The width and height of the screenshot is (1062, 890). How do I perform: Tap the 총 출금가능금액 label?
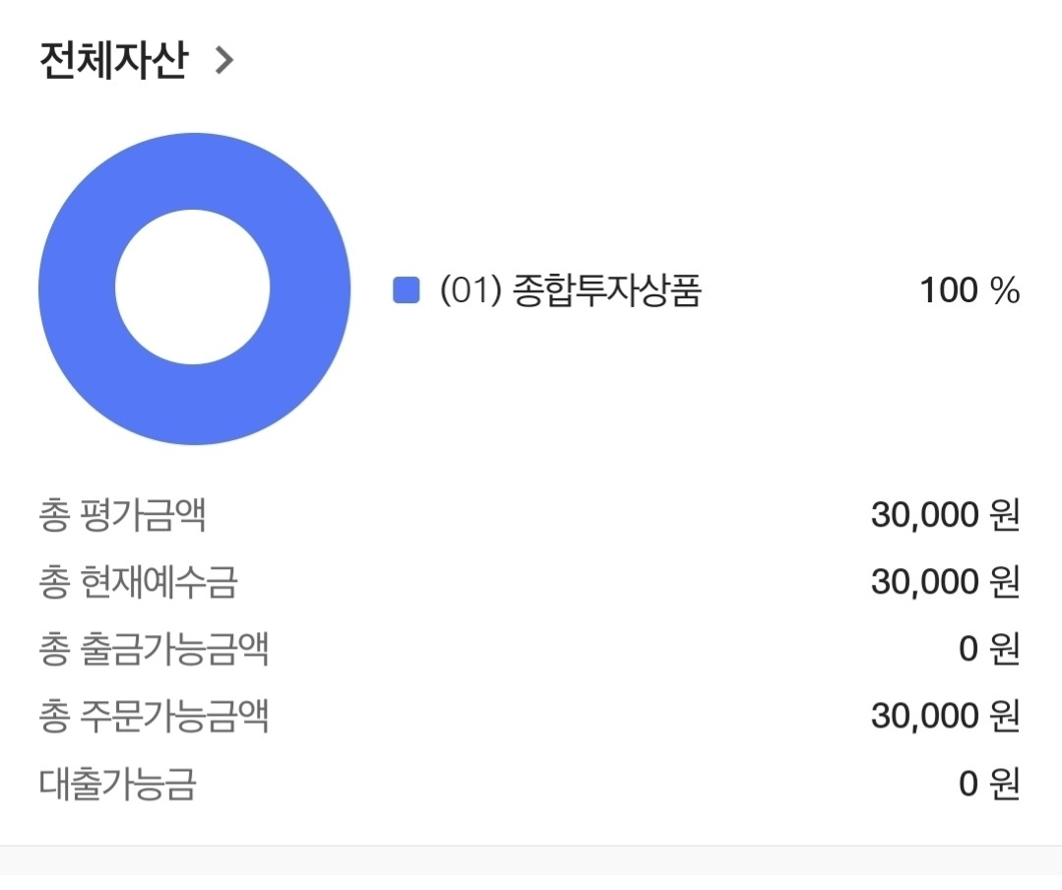(154, 649)
